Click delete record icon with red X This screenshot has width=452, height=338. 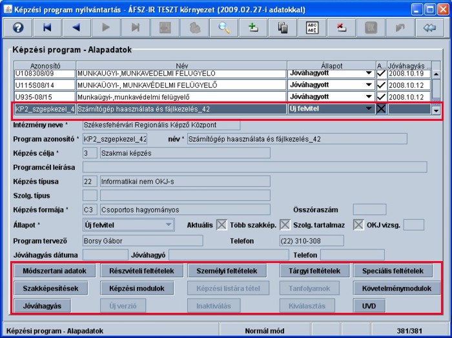click(342, 28)
